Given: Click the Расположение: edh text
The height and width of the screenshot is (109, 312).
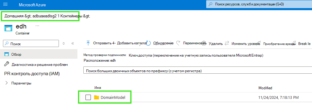Looking at the screenshot, I should click(x=100, y=60).
